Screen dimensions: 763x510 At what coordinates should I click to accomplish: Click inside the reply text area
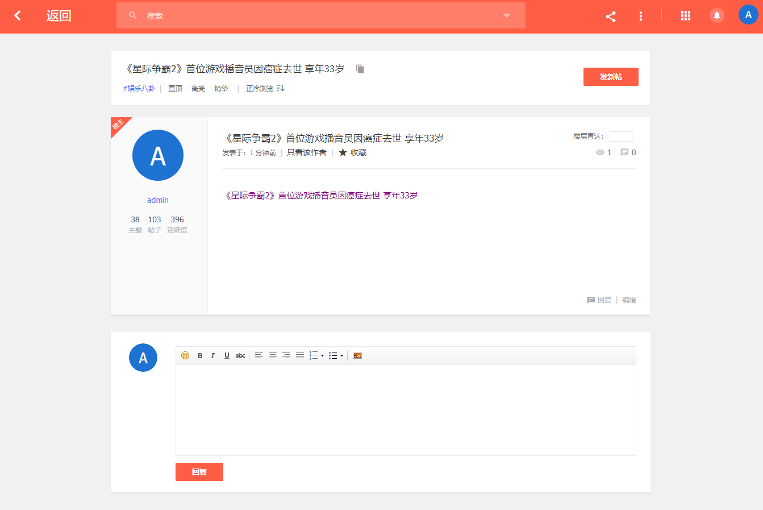pos(406,409)
